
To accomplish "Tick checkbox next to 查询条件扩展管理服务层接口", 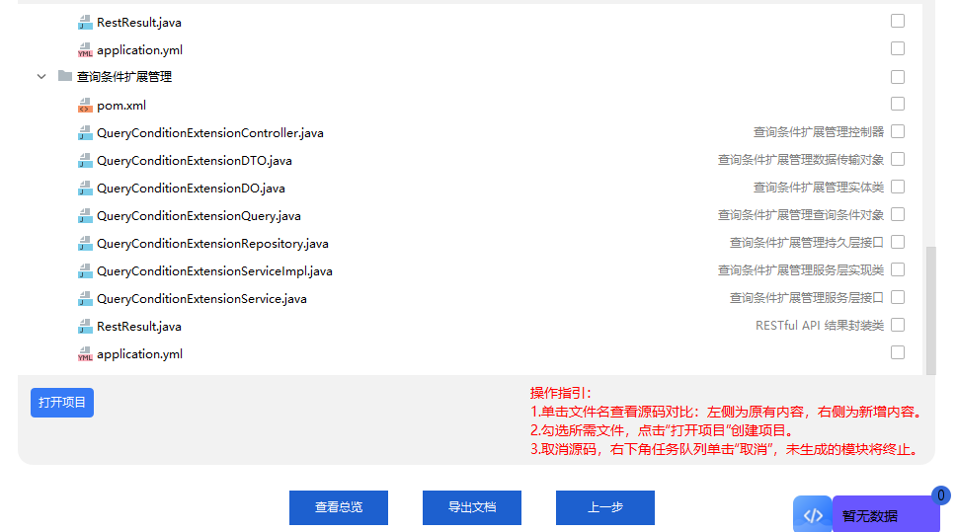I will [x=897, y=297].
